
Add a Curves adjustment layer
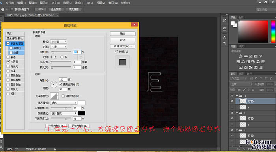251,56
